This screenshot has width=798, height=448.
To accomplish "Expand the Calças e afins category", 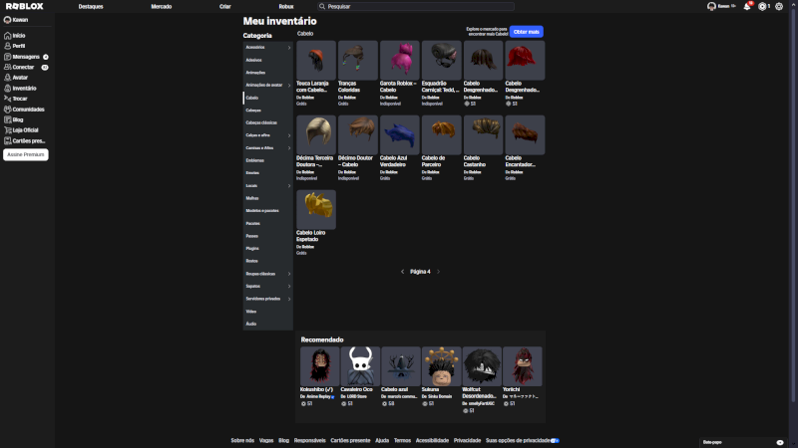I will (289, 135).
